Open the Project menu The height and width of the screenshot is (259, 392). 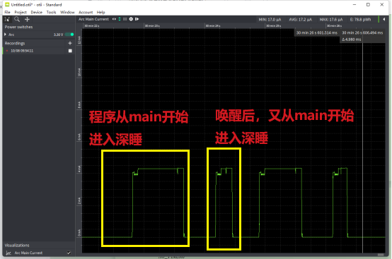pos(21,12)
